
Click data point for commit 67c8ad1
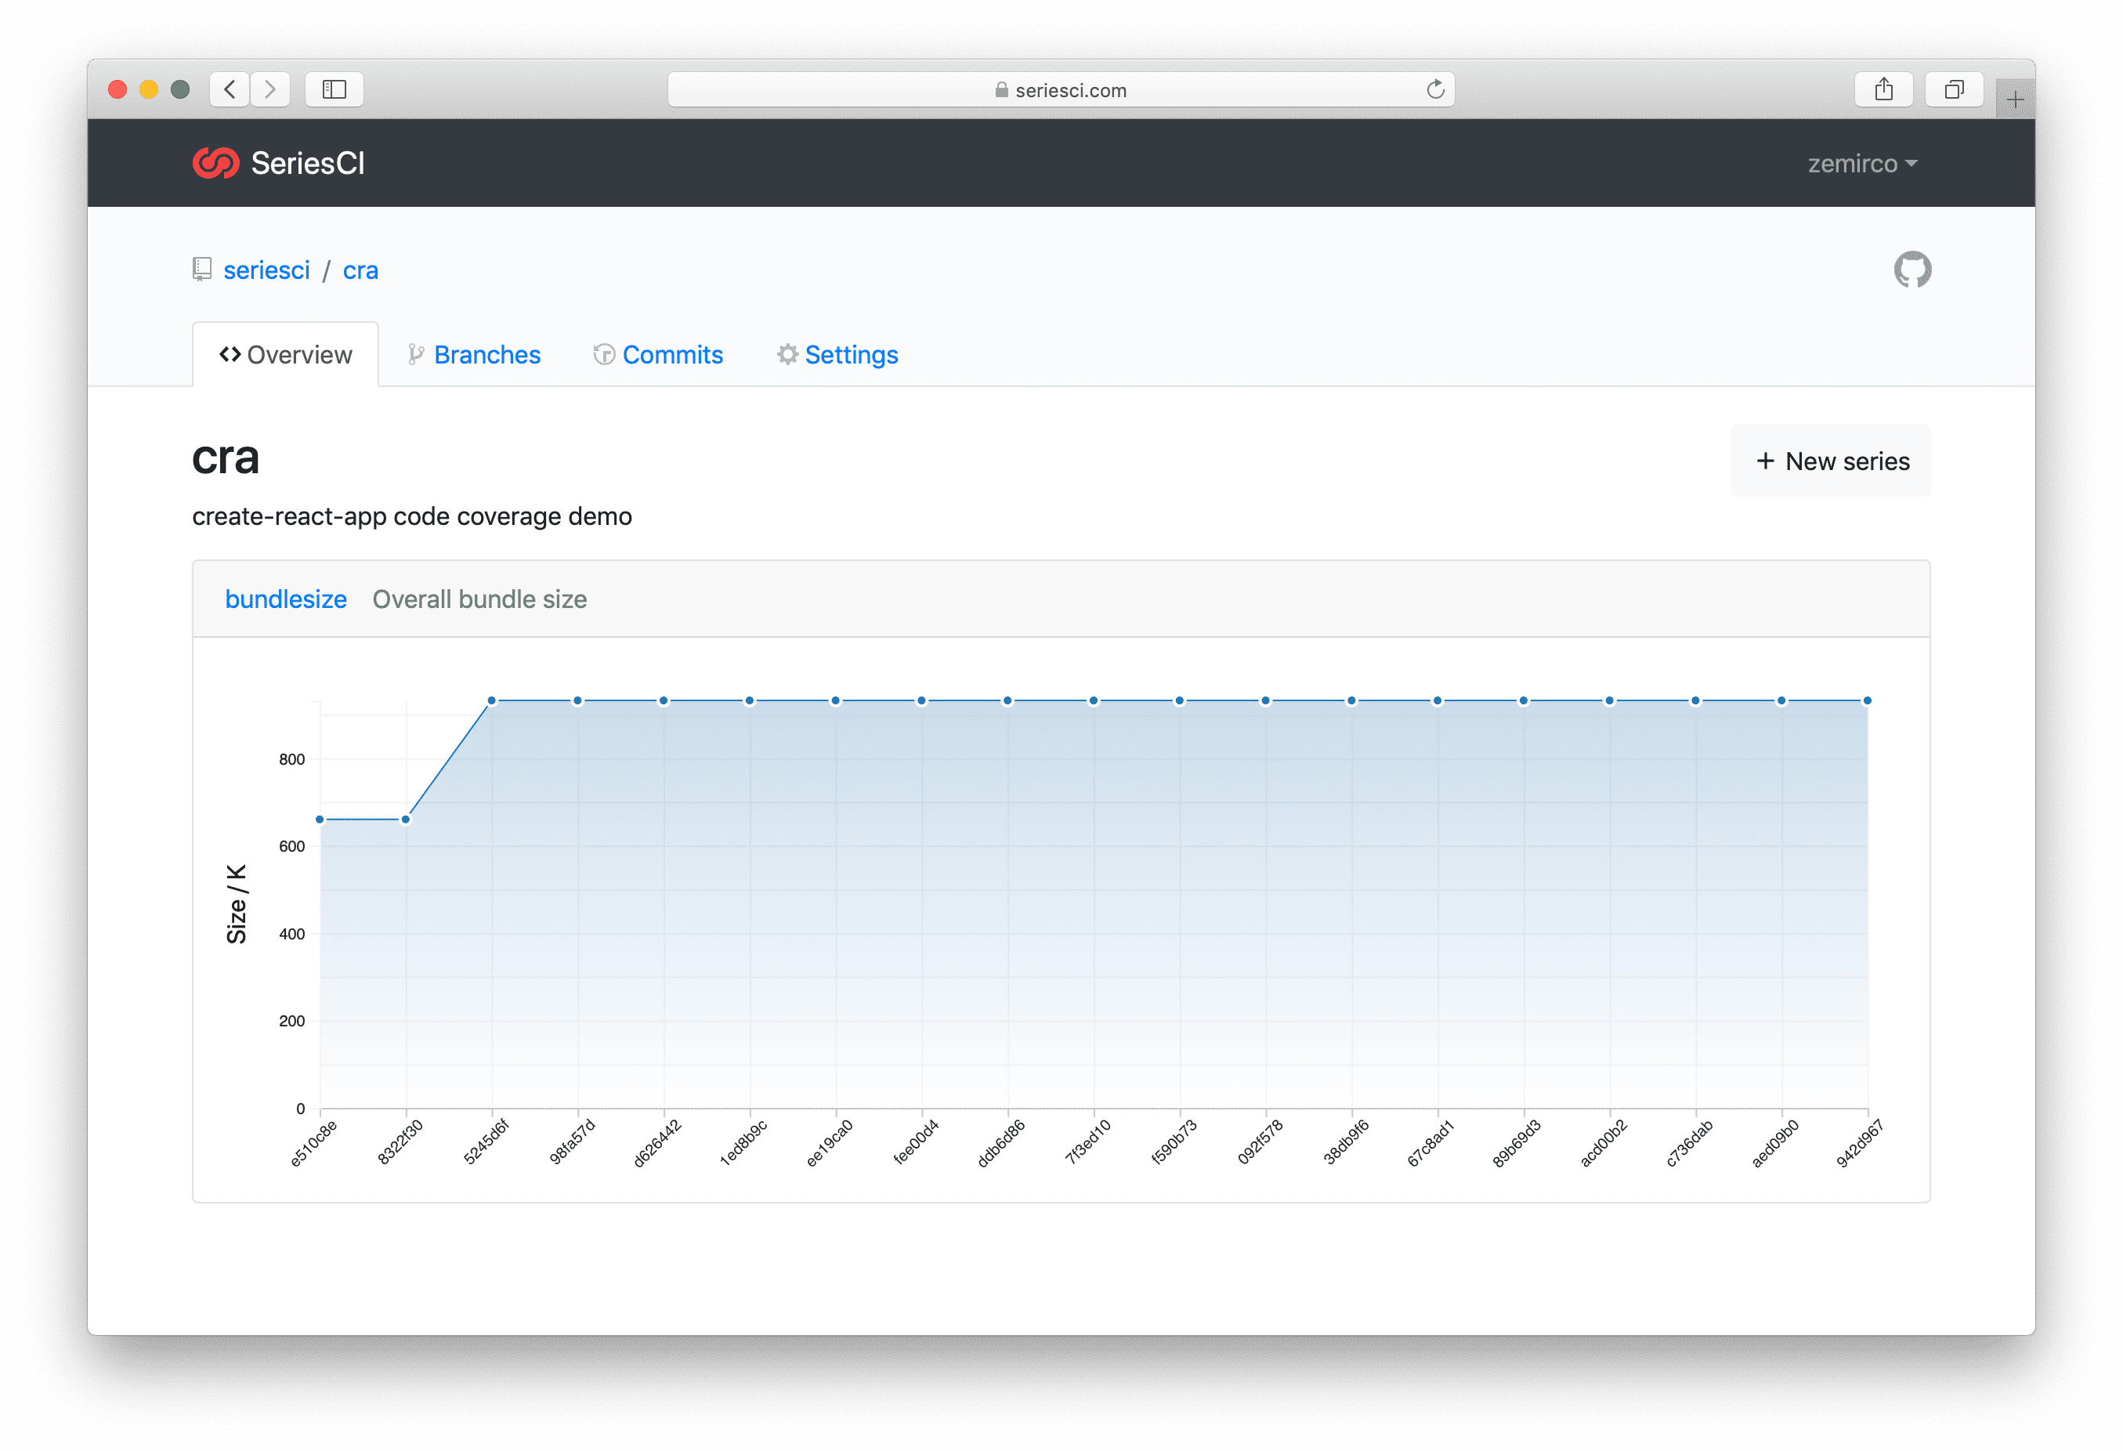tap(1437, 701)
